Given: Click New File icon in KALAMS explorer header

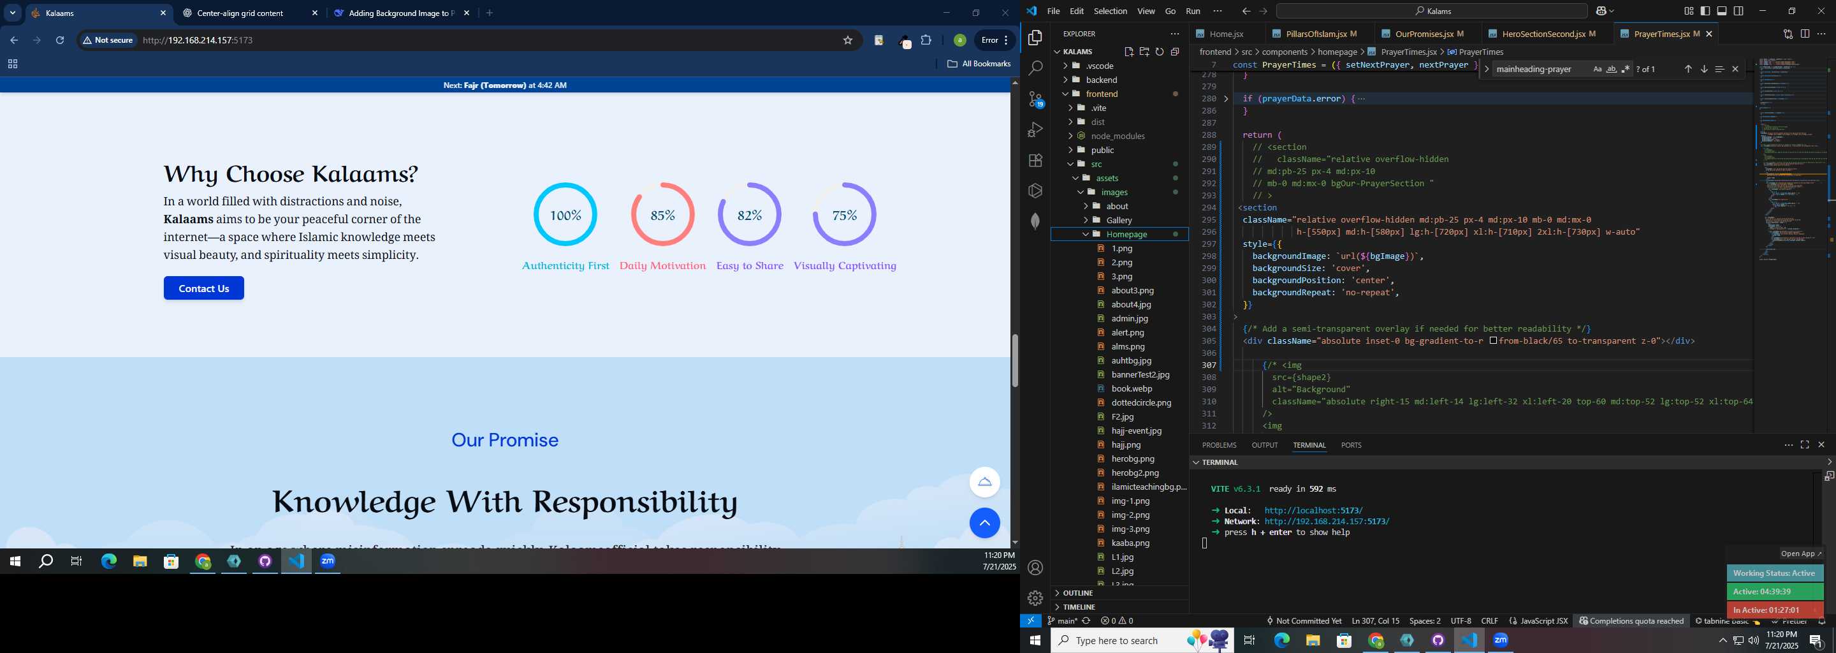Looking at the screenshot, I should tap(1129, 51).
